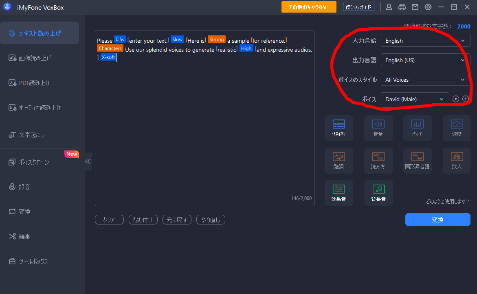Open the 速度 speed tool

tap(457, 128)
